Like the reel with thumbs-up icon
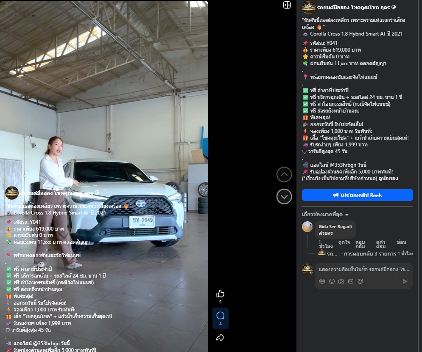This screenshot has width=422, height=352. click(220, 294)
